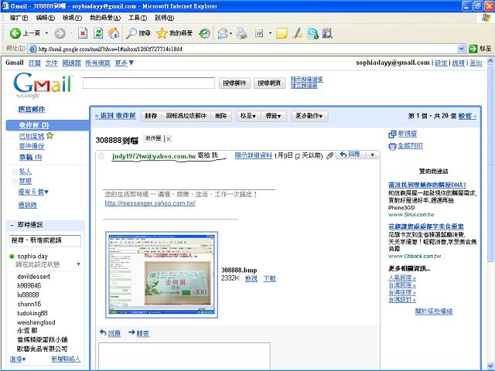
Task: Star the message from judy1972tw
Action: tap(101, 156)
